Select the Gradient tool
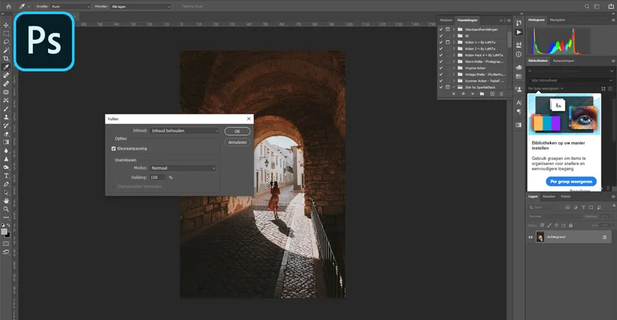617x320 pixels. pos(6,142)
